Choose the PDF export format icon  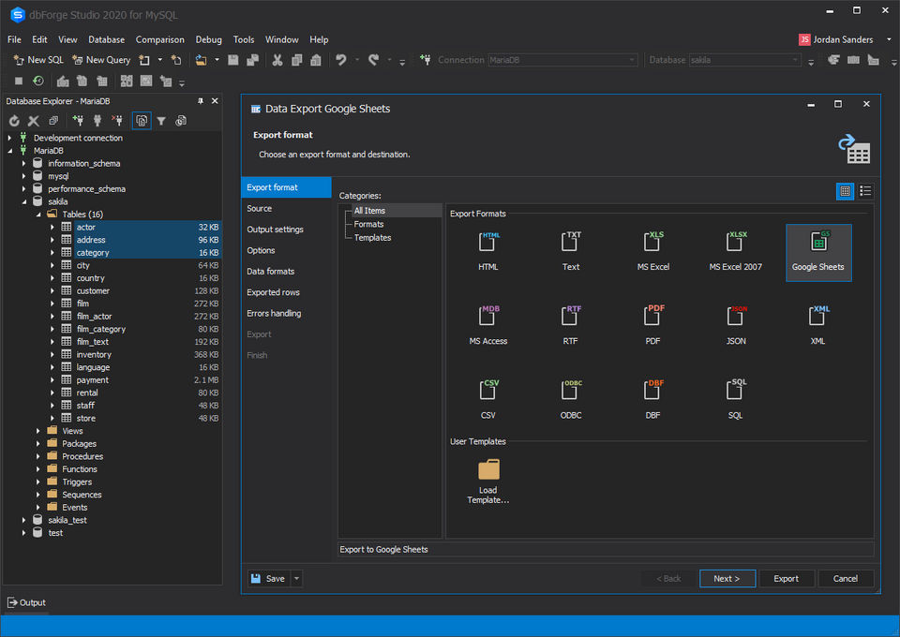point(653,317)
